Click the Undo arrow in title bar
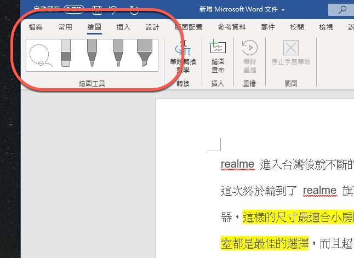Viewport: 354px width, 258px height. pyautogui.click(x=113, y=9)
